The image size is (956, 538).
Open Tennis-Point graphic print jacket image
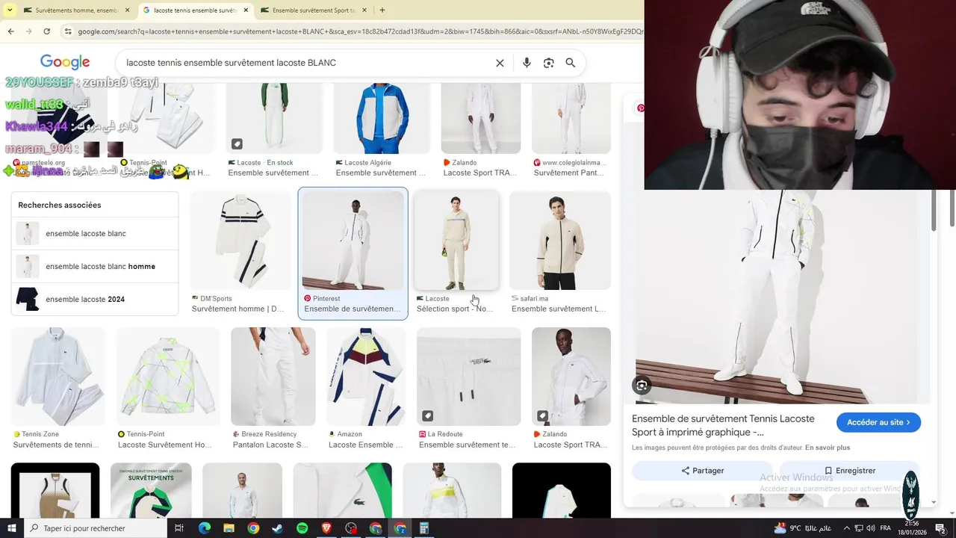[x=168, y=377]
